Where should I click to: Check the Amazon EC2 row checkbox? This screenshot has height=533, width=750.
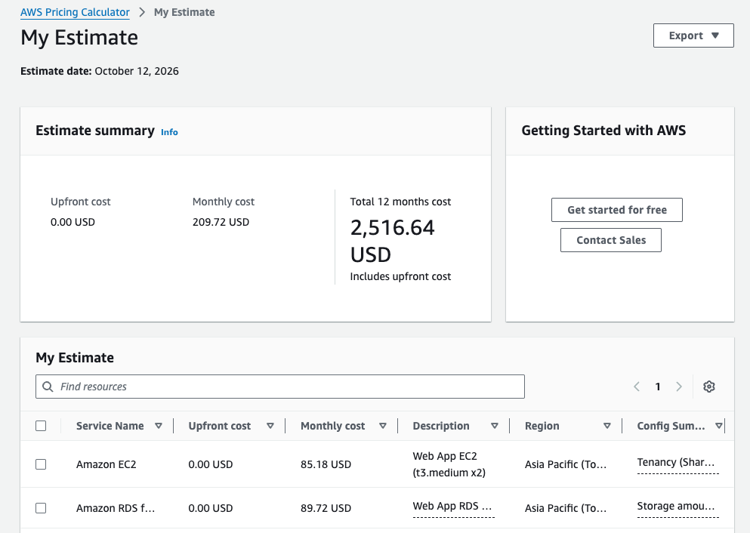click(41, 464)
